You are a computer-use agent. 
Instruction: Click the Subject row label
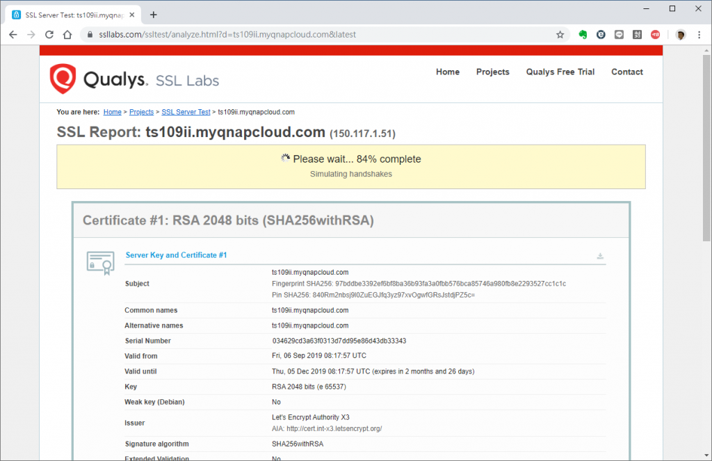[x=137, y=284]
